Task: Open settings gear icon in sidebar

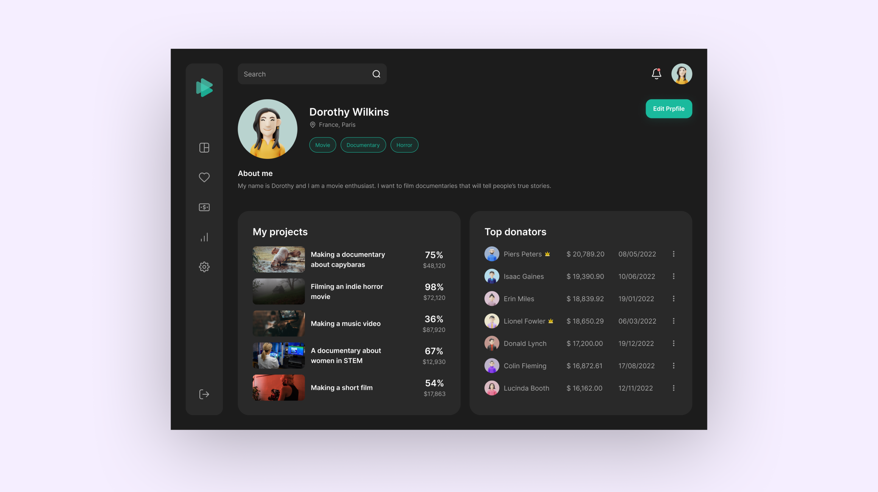Action: tap(204, 267)
